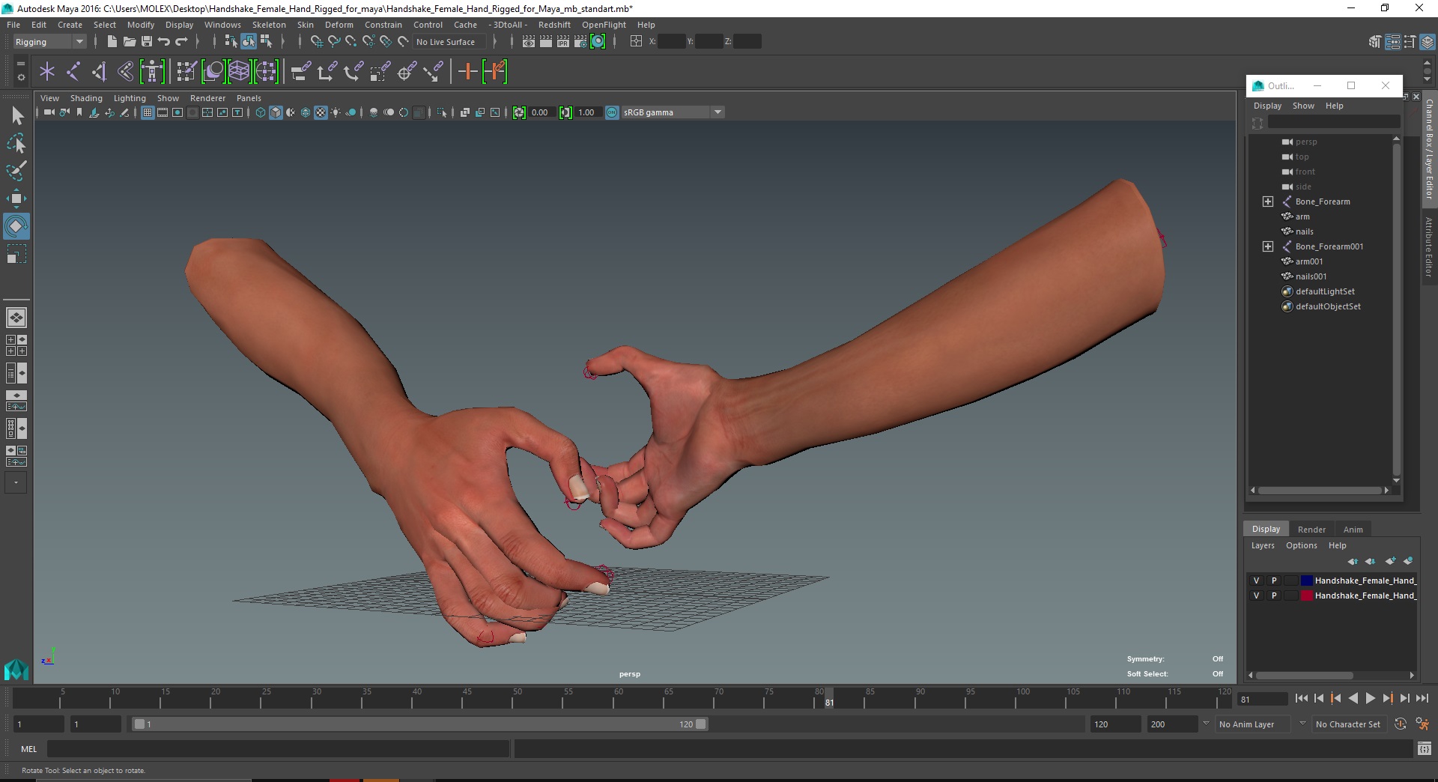Click the Create Locator shelf icon
1438x782 pixels.
pyautogui.click(x=47, y=72)
